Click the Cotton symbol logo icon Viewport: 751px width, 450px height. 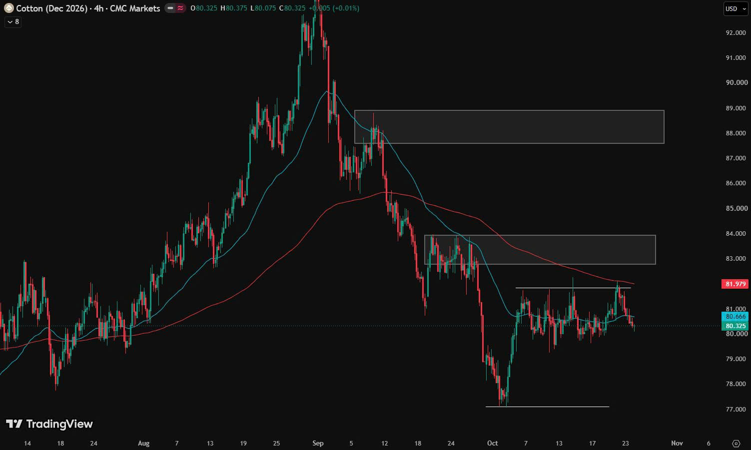coord(8,8)
